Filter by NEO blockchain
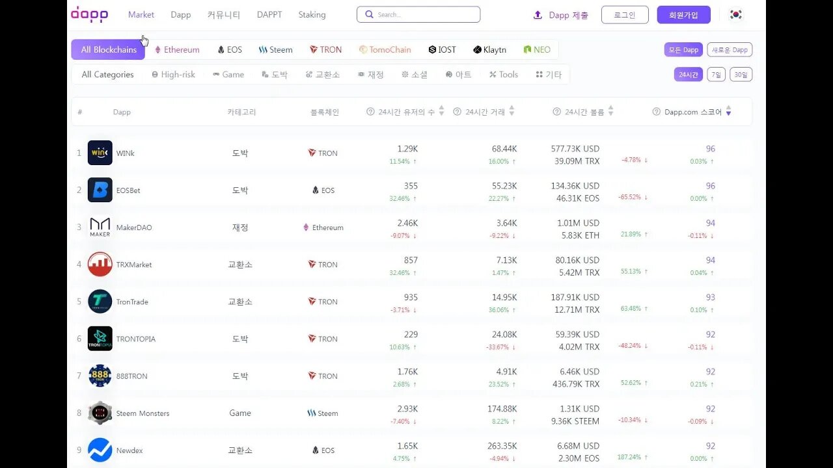The height and width of the screenshot is (468, 833). pyautogui.click(x=537, y=49)
